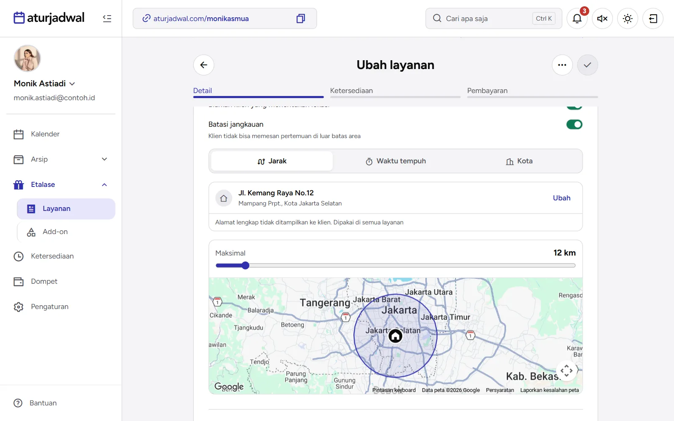674x421 pixels.
Task: Click the Jl. Kemang Raya No.12 address
Action: pyautogui.click(x=276, y=193)
